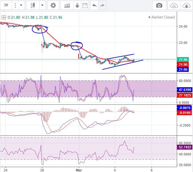Click the save chart floppy icon

click(85, 5)
